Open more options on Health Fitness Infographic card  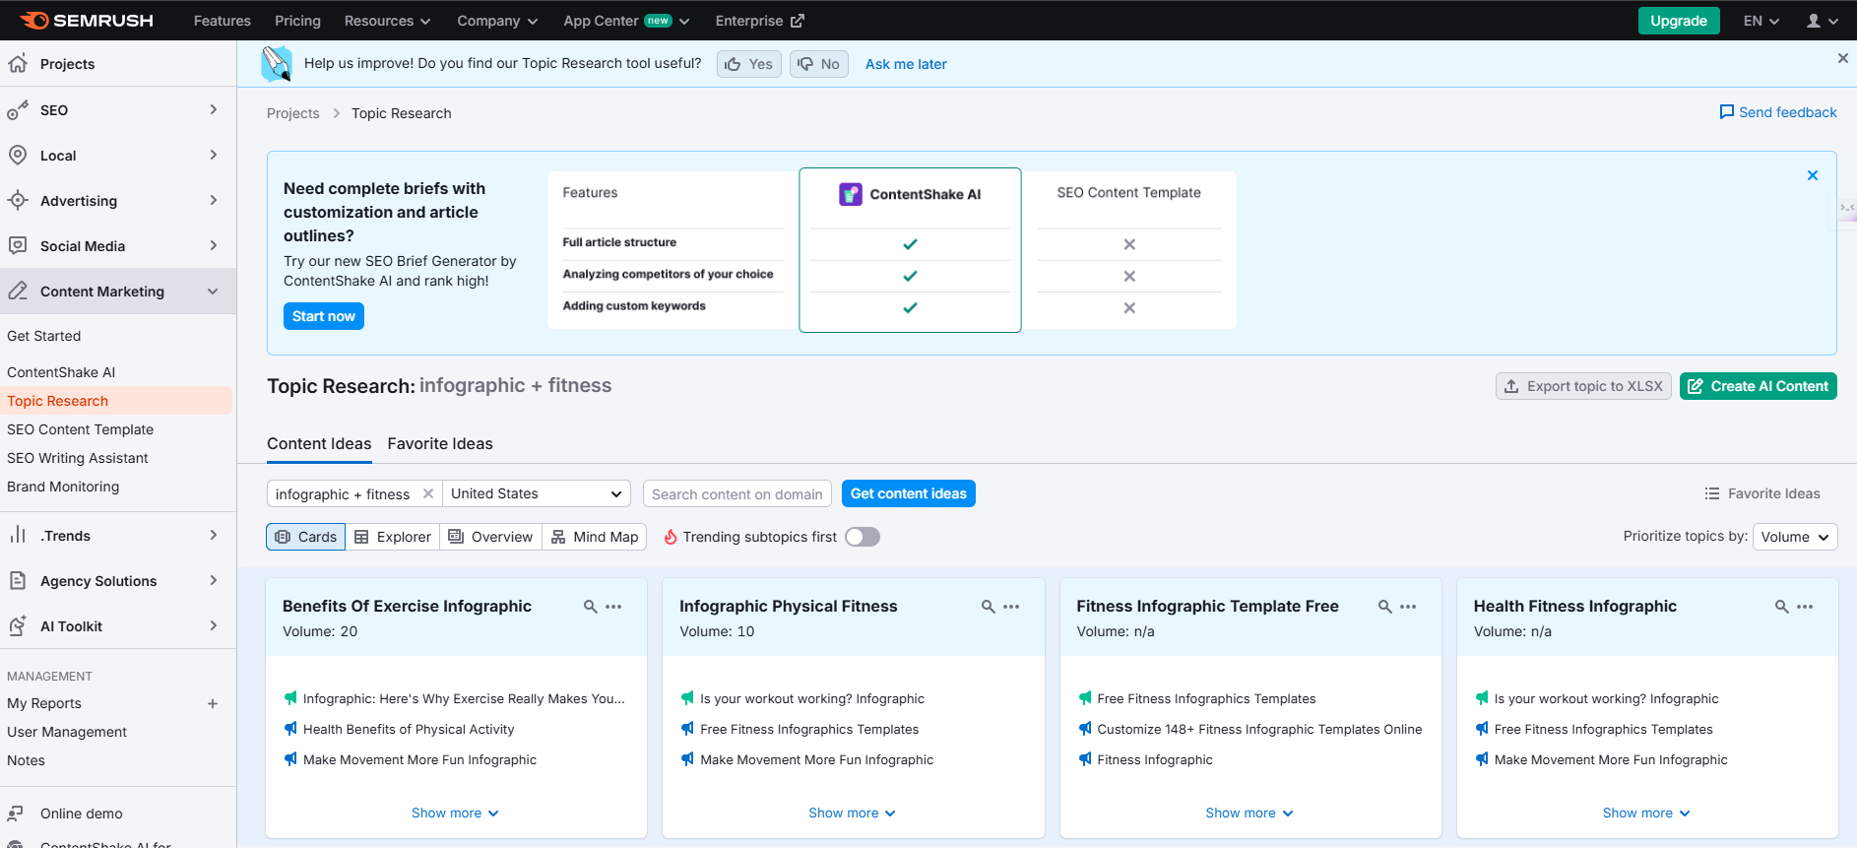(1805, 607)
